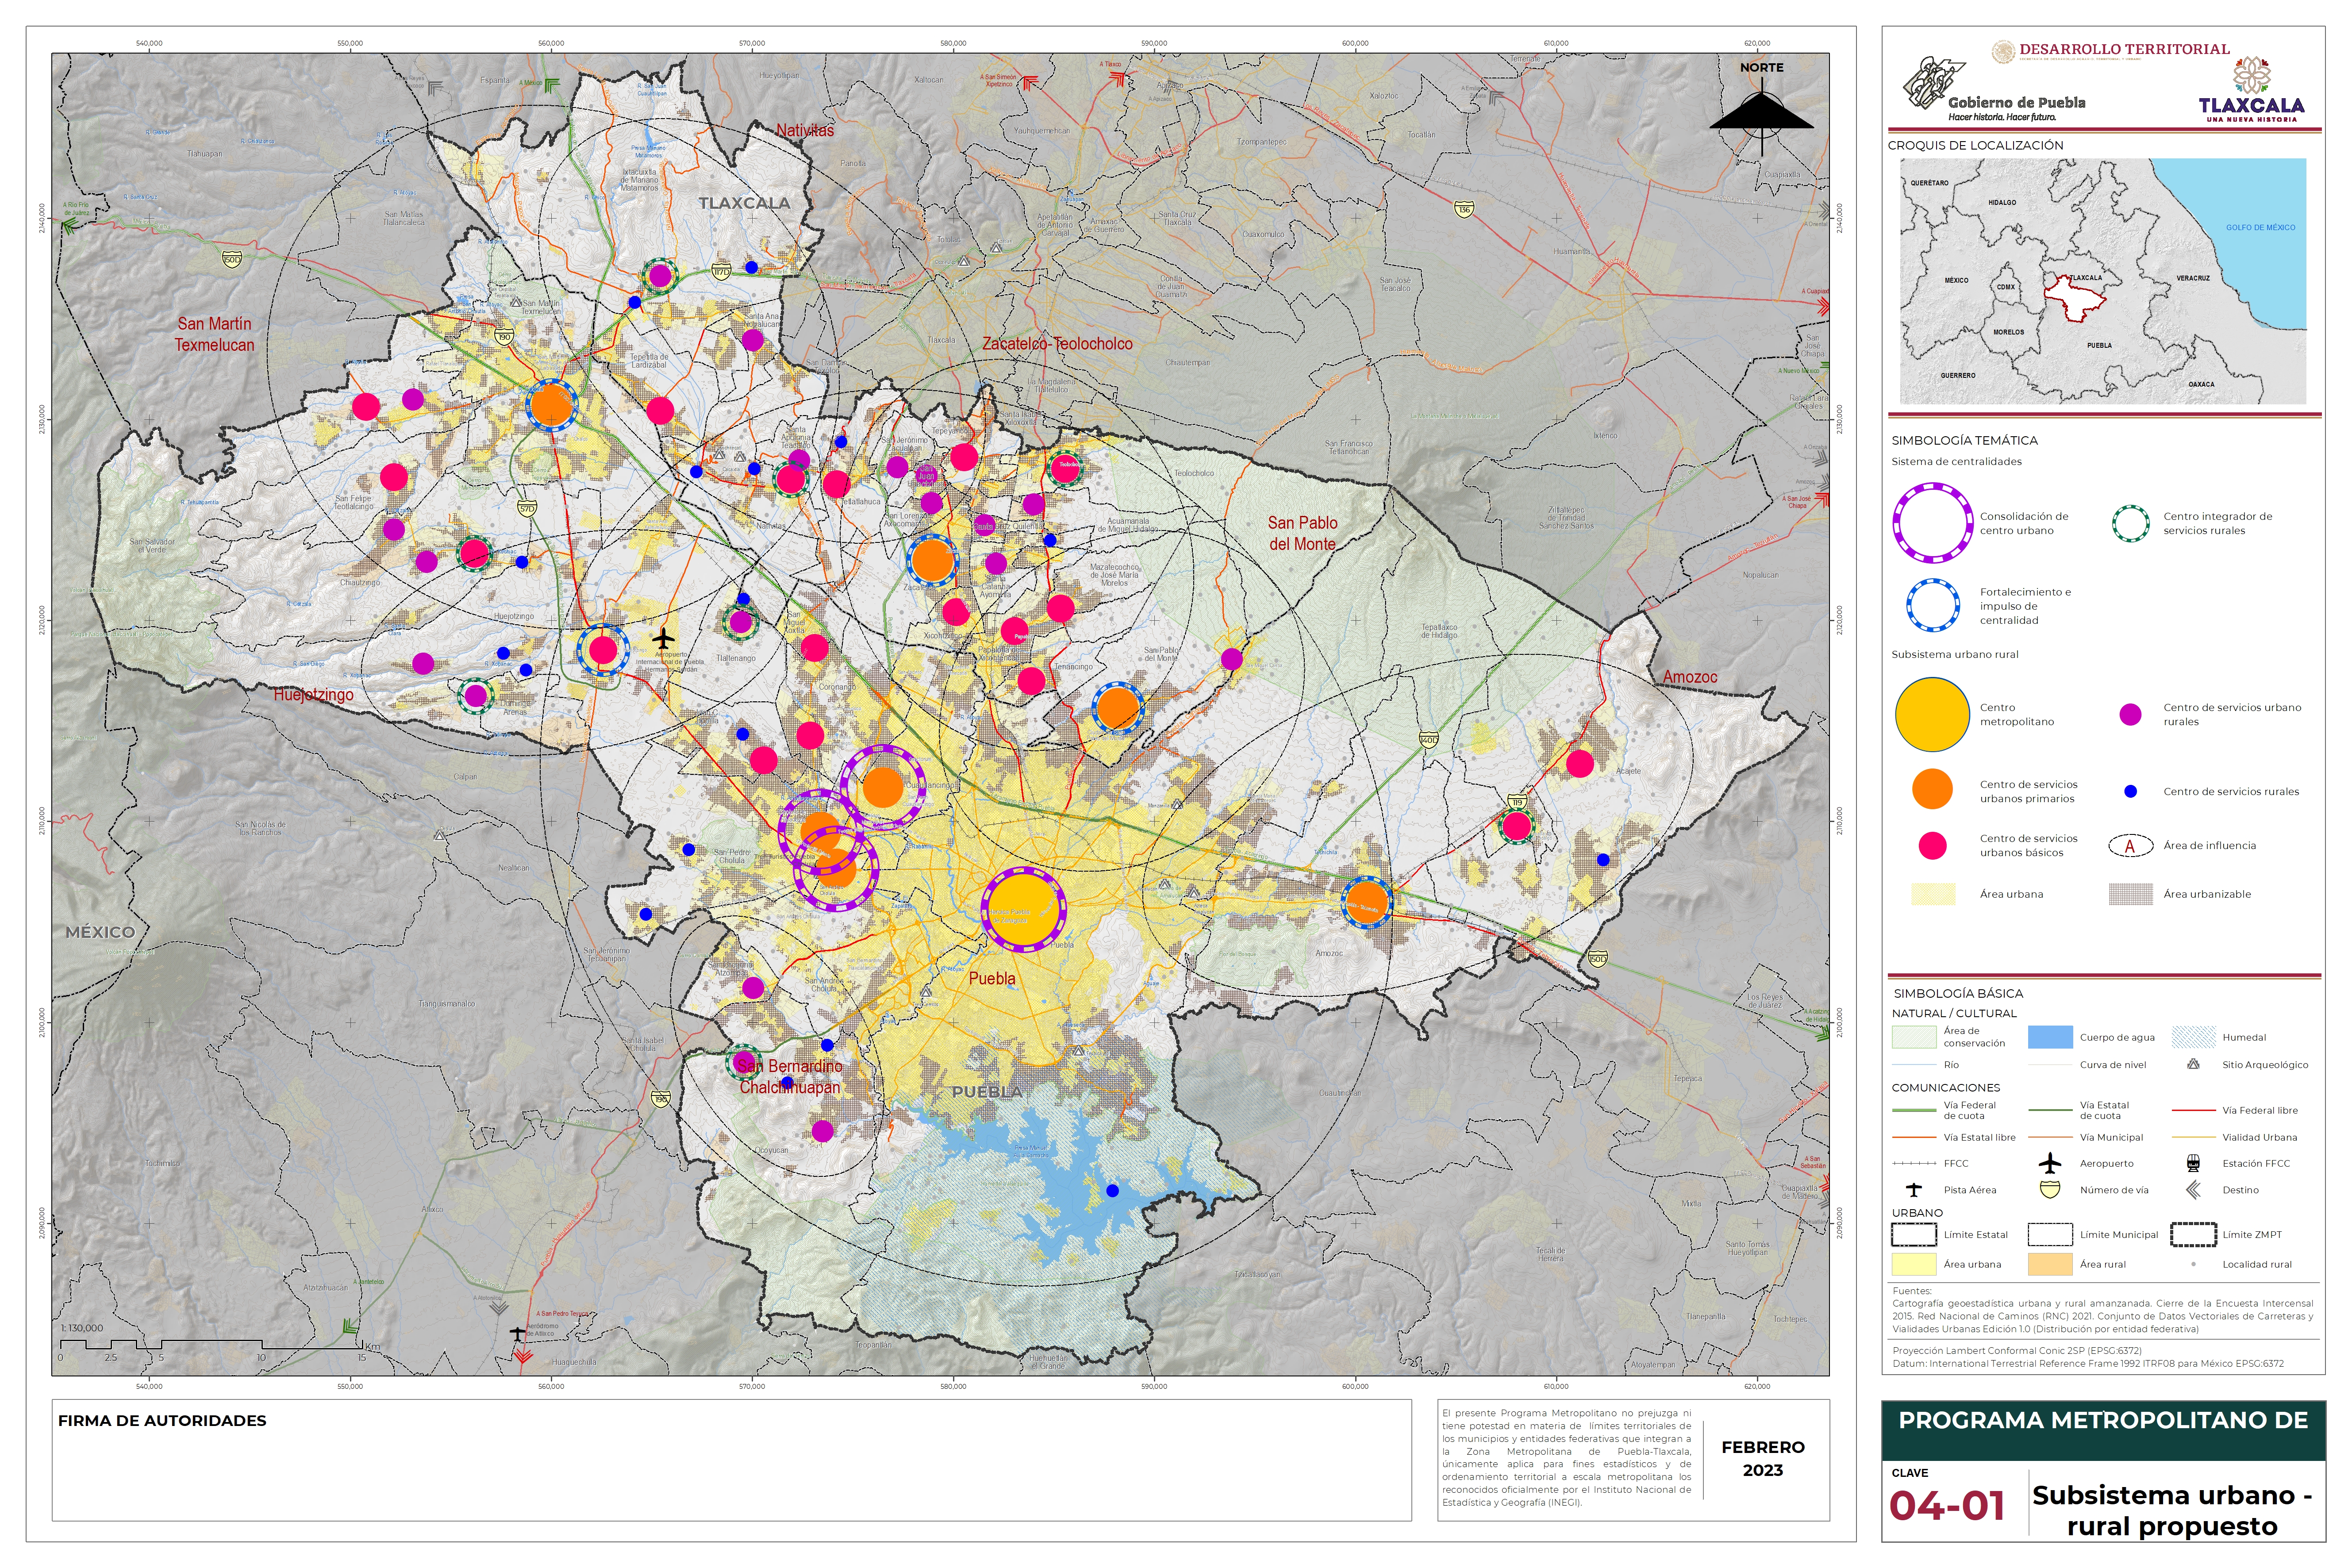Select the Subsistema urbano - rural propuesto title
The width and height of the screenshot is (2352, 1568).
(x=2172, y=1510)
